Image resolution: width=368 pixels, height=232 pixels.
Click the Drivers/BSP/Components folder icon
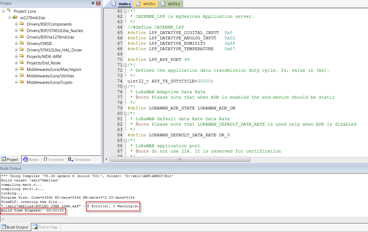[x=22, y=24]
